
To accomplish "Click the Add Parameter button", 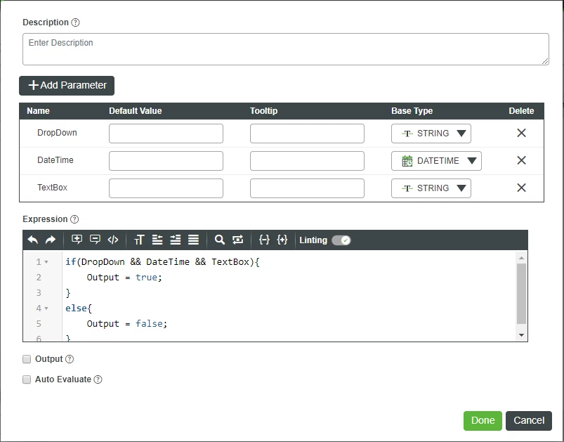I will tap(67, 86).
